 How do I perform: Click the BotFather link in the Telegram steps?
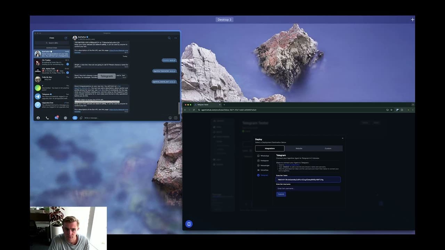click(x=292, y=165)
